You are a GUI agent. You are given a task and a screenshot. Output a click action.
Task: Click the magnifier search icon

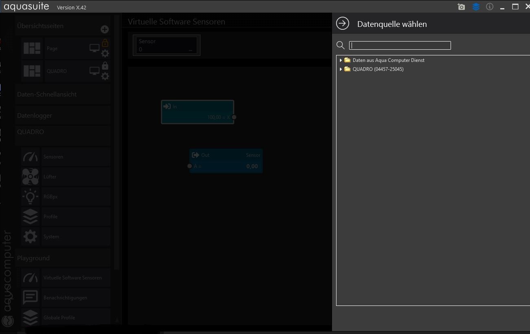click(341, 45)
